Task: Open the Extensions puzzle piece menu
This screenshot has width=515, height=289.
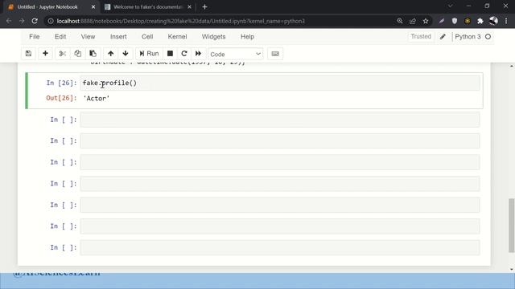Action: point(480,21)
